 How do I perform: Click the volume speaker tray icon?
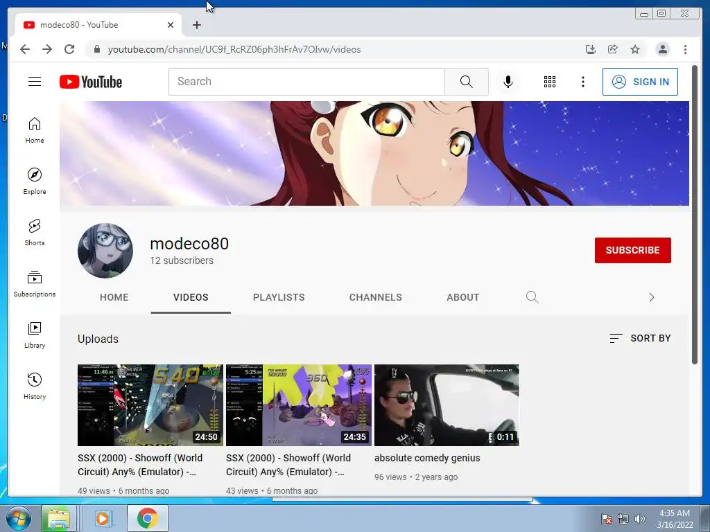click(640, 519)
